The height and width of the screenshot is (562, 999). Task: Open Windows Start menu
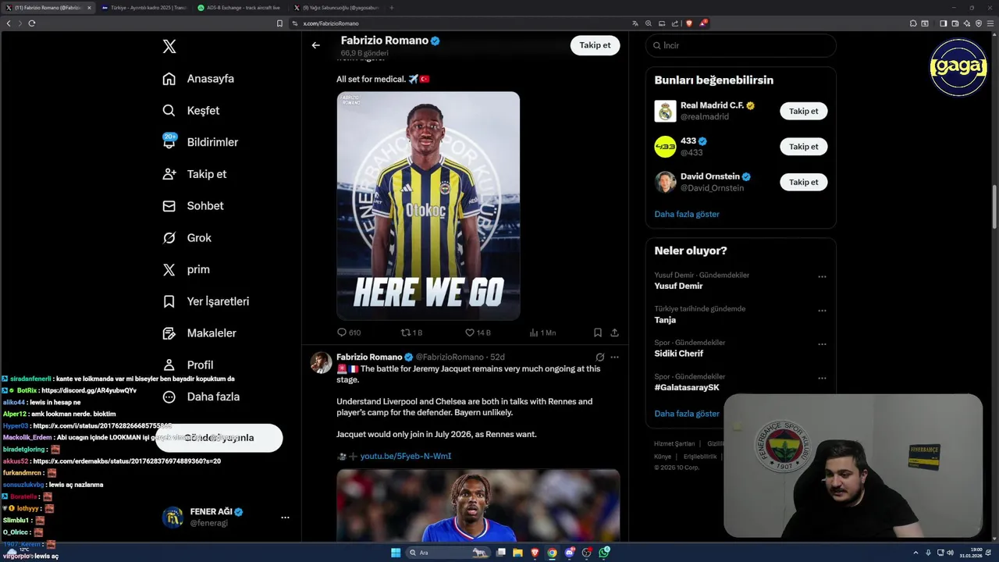(396, 553)
